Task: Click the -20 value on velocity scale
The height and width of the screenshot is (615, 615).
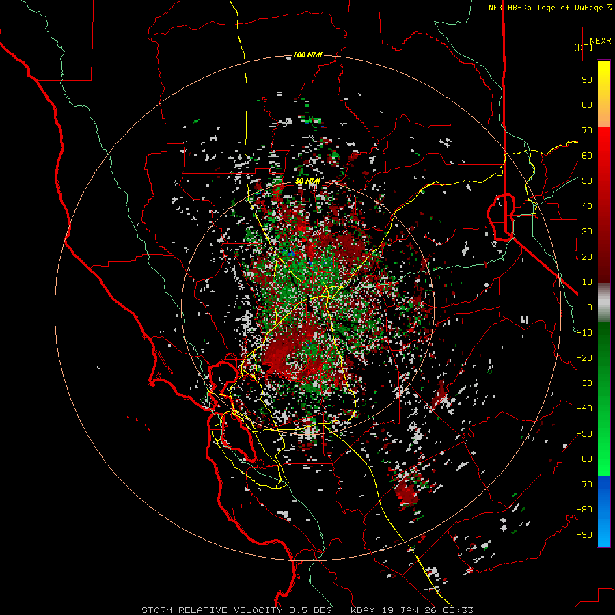Action: 584,358
